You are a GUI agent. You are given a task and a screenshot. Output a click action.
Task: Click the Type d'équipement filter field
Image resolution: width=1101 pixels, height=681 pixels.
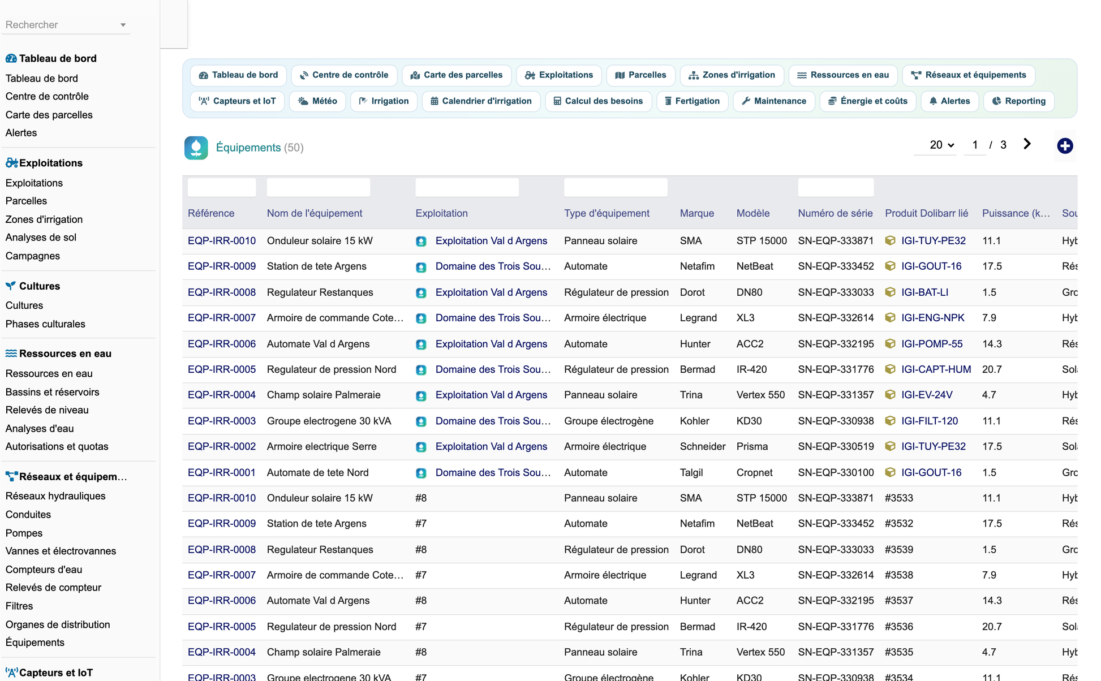[616, 187]
